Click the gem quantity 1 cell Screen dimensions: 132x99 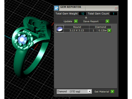pos(93,31)
